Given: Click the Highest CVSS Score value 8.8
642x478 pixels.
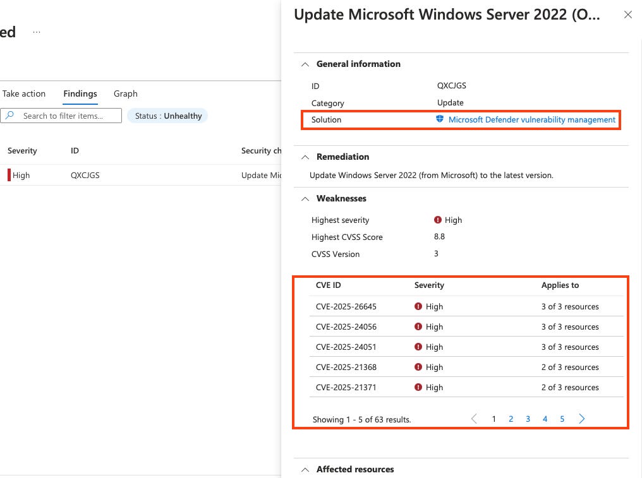Looking at the screenshot, I should click(439, 237).
